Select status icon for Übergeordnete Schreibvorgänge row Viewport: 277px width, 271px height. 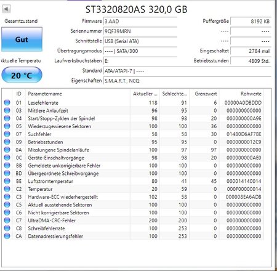[x=7, y=173]
